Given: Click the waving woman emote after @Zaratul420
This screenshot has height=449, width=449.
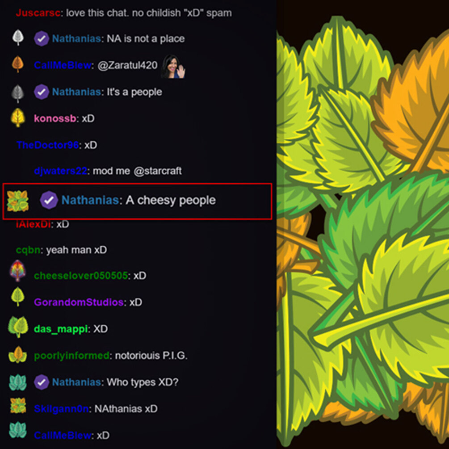Looking at the screenshot, I should tap(173, 67).
